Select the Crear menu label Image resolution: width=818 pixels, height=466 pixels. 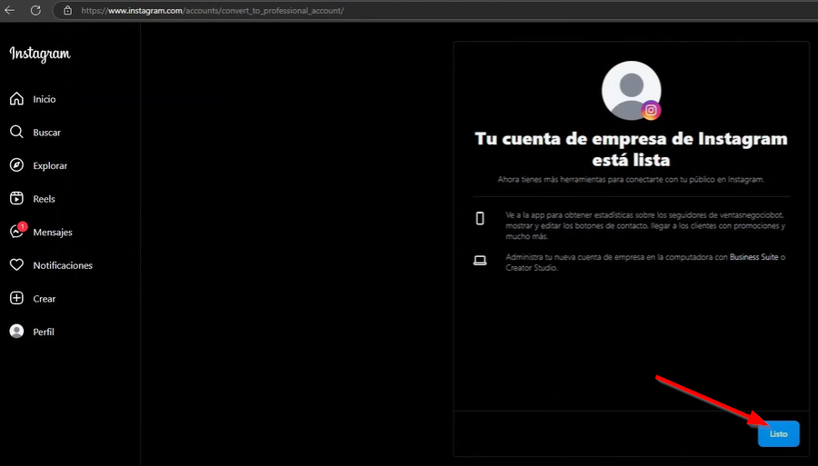45,299
